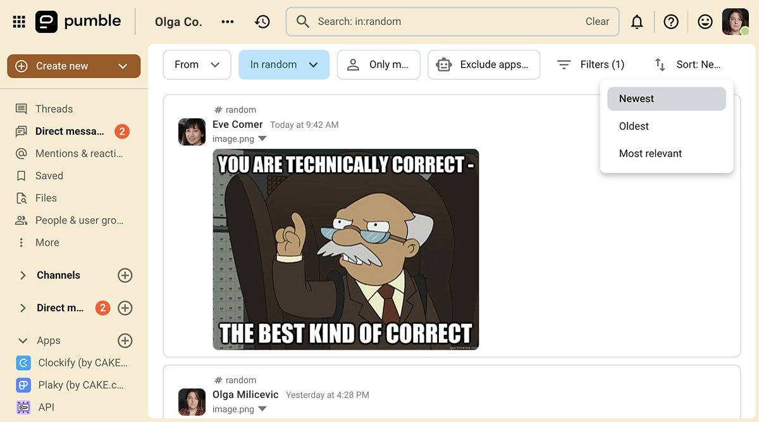The width and height of the screenshot is (759, 422).
Task: Click the Files icon
Action: 22,198
